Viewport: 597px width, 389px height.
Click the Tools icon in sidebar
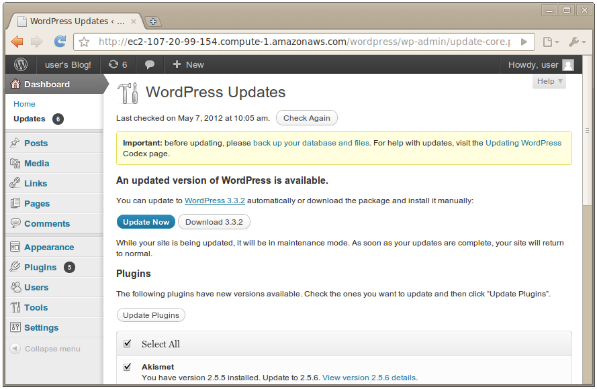pos(15,307)
